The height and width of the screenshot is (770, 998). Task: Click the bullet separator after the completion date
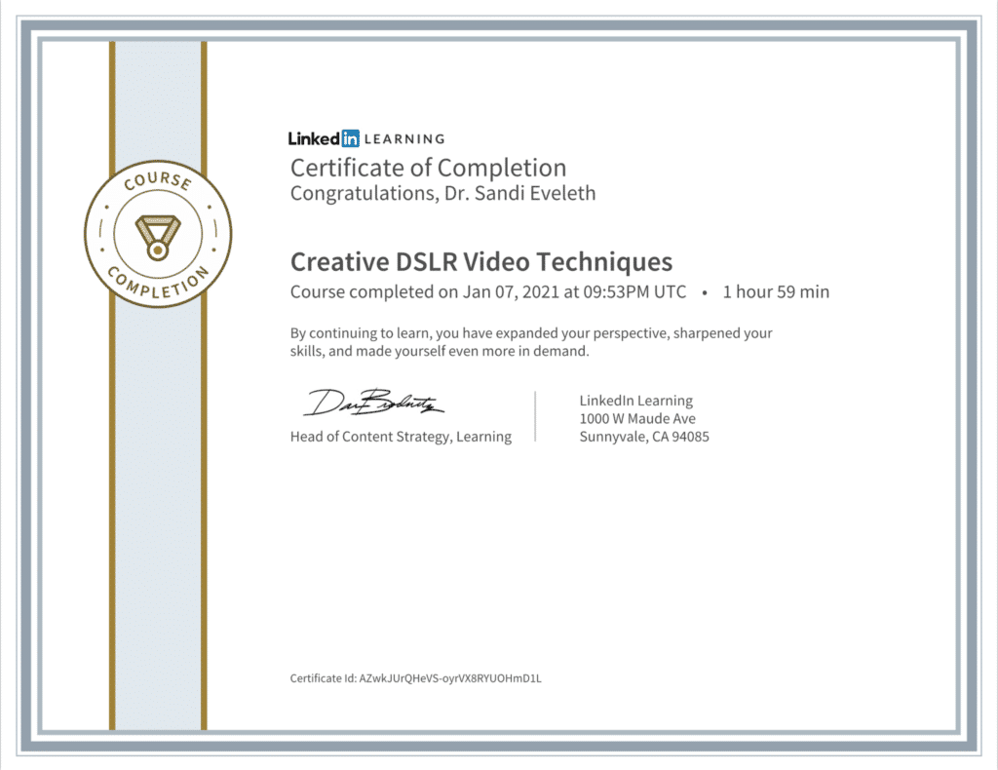click(704, 291)
